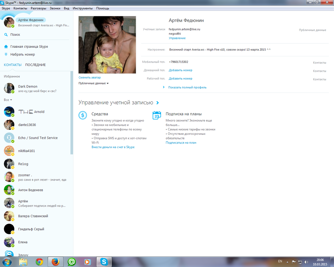Open the 'Инструменты' menu
This screenshot has width=334, height=267.
(x=82, y=8)
